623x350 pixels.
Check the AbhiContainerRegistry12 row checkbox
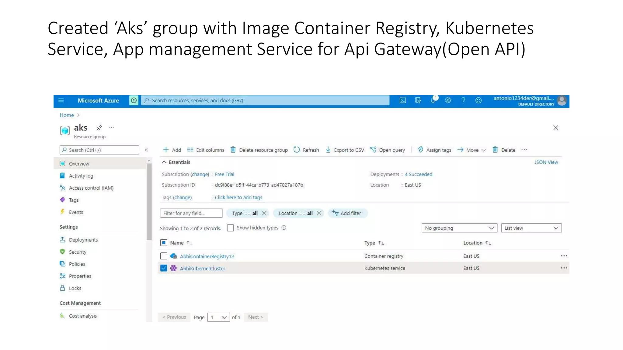pos(164,256)
